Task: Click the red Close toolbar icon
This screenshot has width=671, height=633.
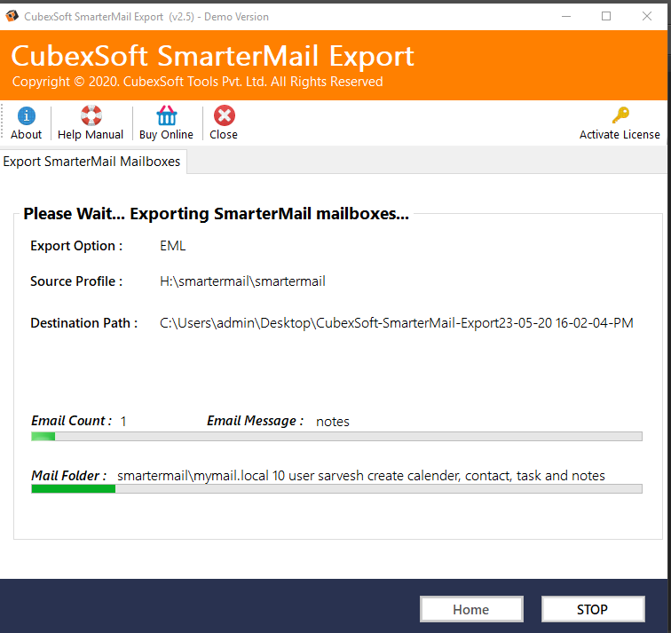Action: point(225,115)
